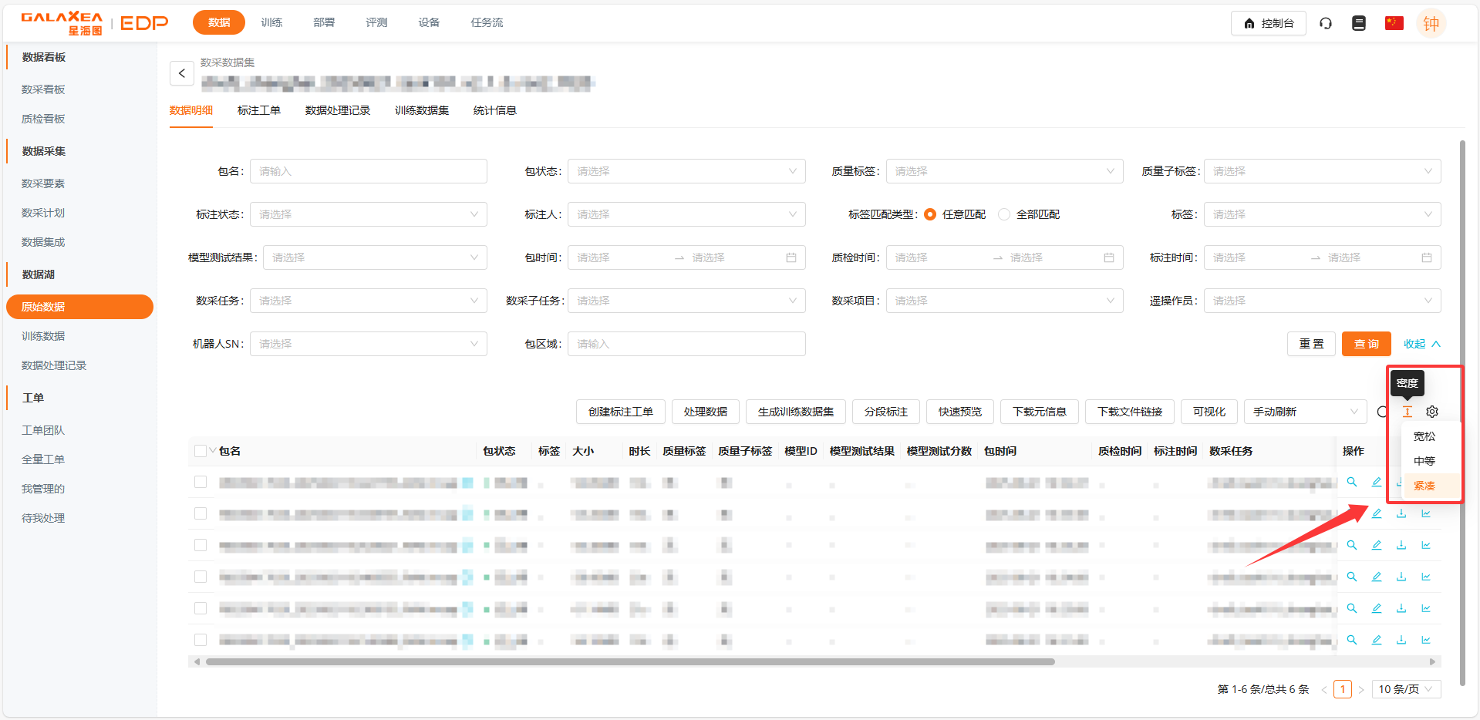Choose 宽松 in the density menu
Screen dimensions: 1480x720
coord(1424,436)
